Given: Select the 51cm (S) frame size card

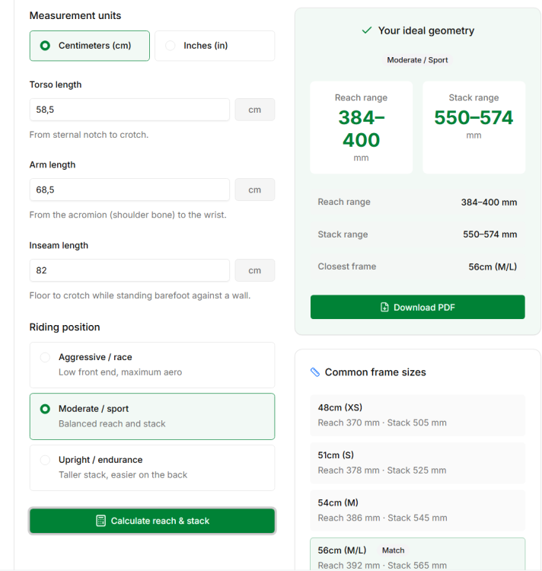Looking at the screenshot, I should [x=417, y=463].
